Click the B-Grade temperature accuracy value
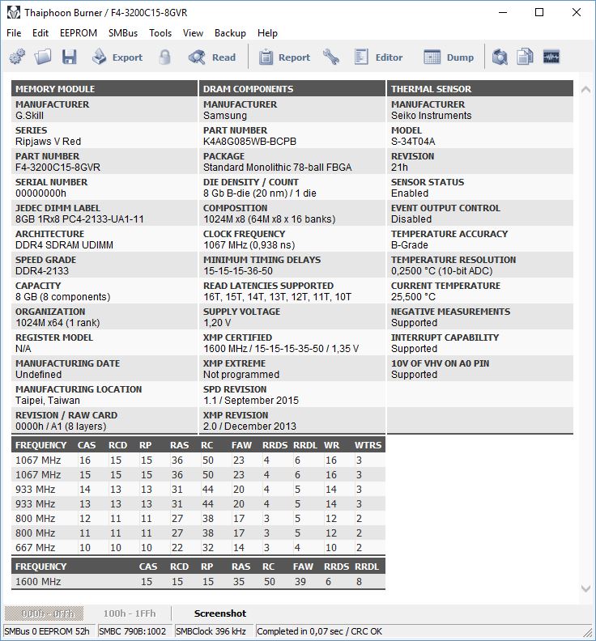The width and height of the screenshot is (596, 641). pyautogui.click(x=410, y=245)
